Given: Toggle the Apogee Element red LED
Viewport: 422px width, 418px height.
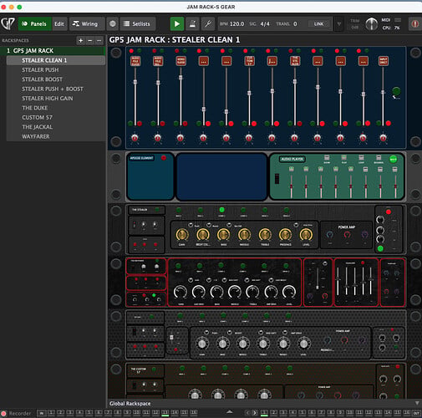Looking at the screenshot, I should [x=164, y=158].
